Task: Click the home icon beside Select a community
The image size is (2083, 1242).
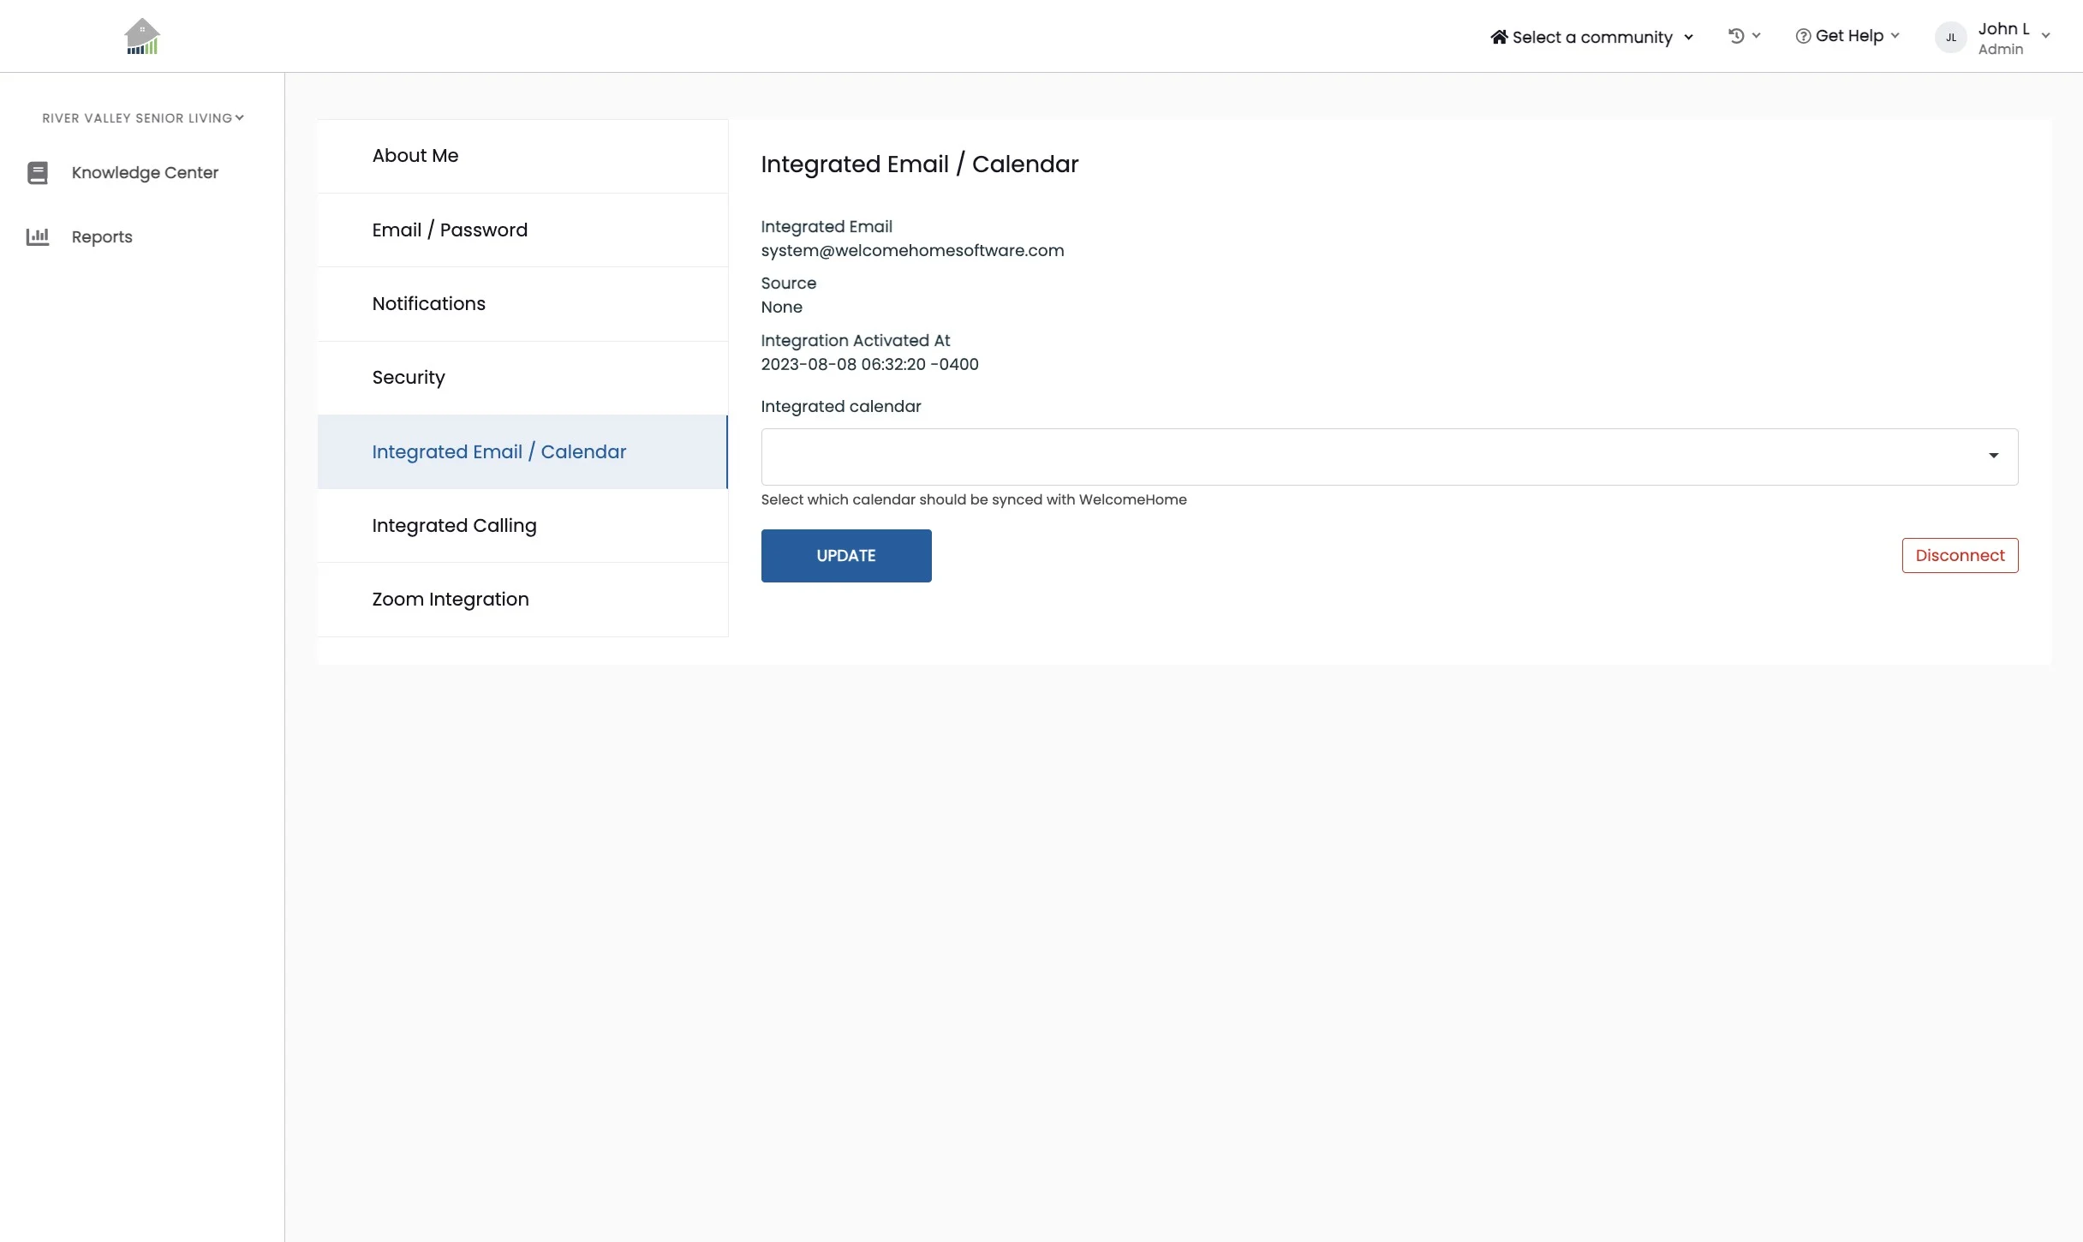Action: [x=1499, y=37]
